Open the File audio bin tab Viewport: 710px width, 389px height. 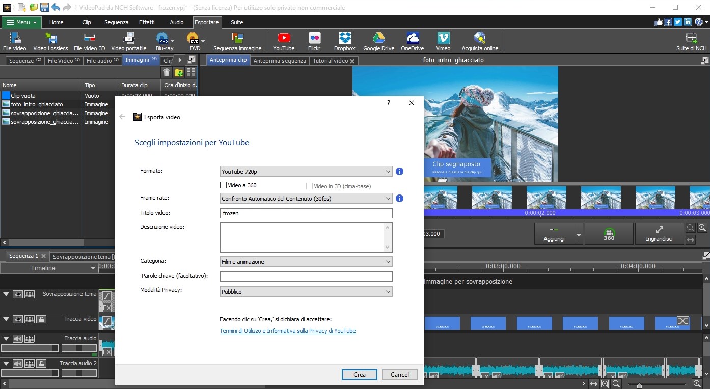tap(102, 61)
